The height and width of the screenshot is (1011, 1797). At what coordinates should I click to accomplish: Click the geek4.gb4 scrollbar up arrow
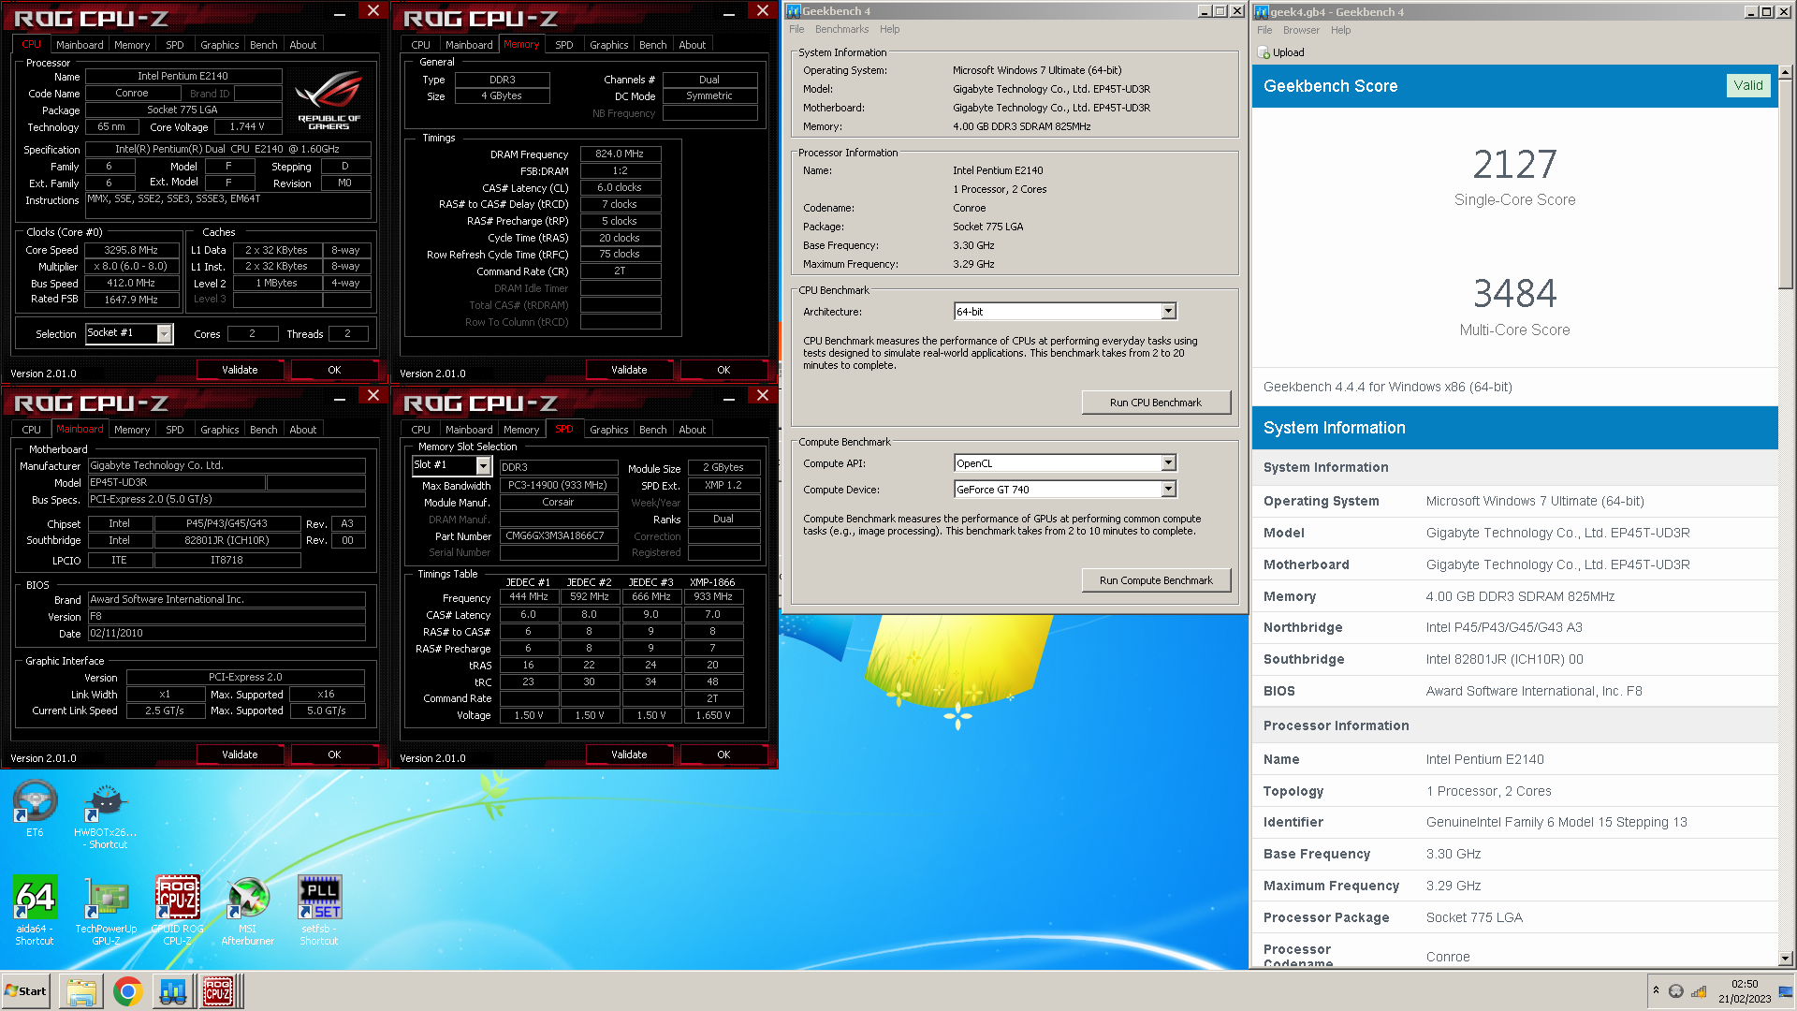[x=1786, y=71]
